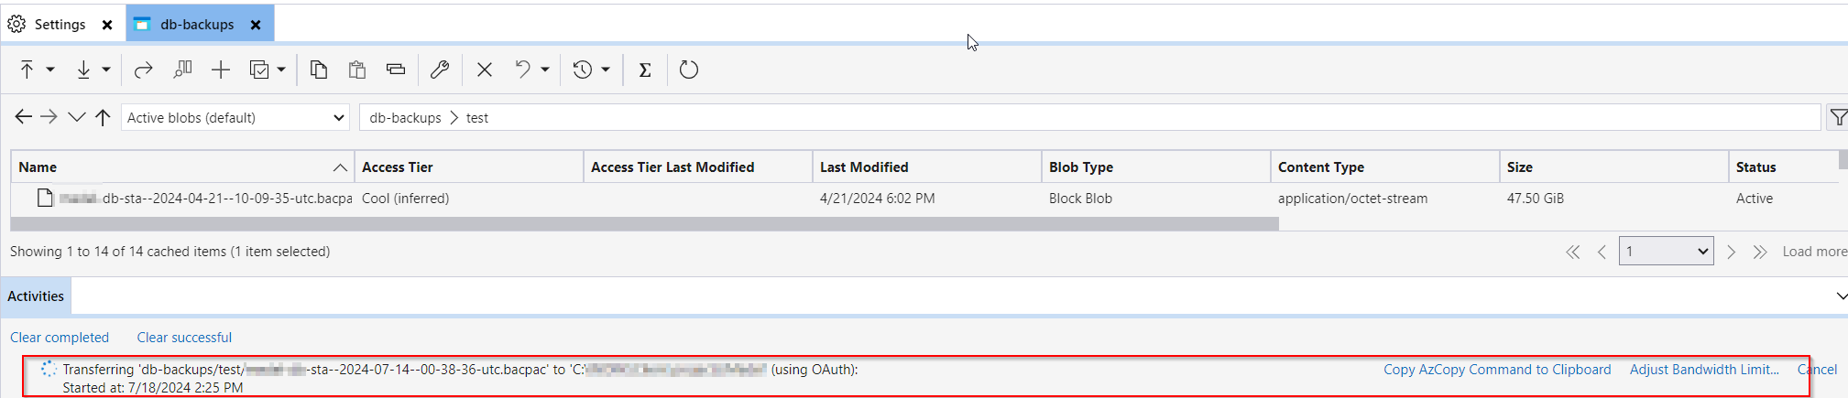1848x398 pixels.
Task: Click the Copy icon in toolbar
Action: pos(319,70)
